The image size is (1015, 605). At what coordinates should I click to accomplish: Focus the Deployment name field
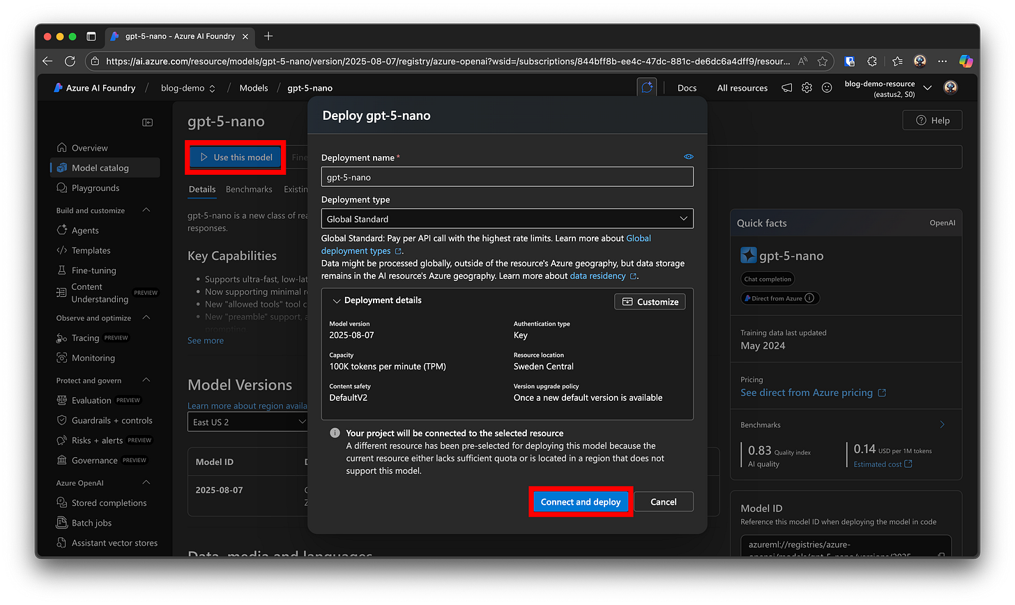tap(507, 177)
